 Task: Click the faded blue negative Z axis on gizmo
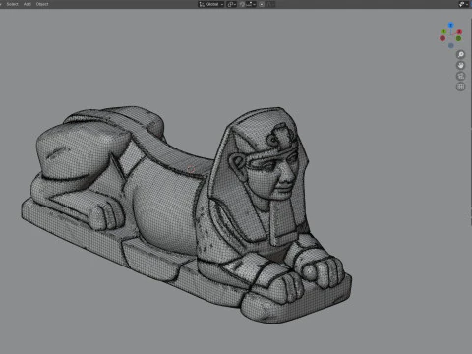pyautogui.click(x=451, y=45)
